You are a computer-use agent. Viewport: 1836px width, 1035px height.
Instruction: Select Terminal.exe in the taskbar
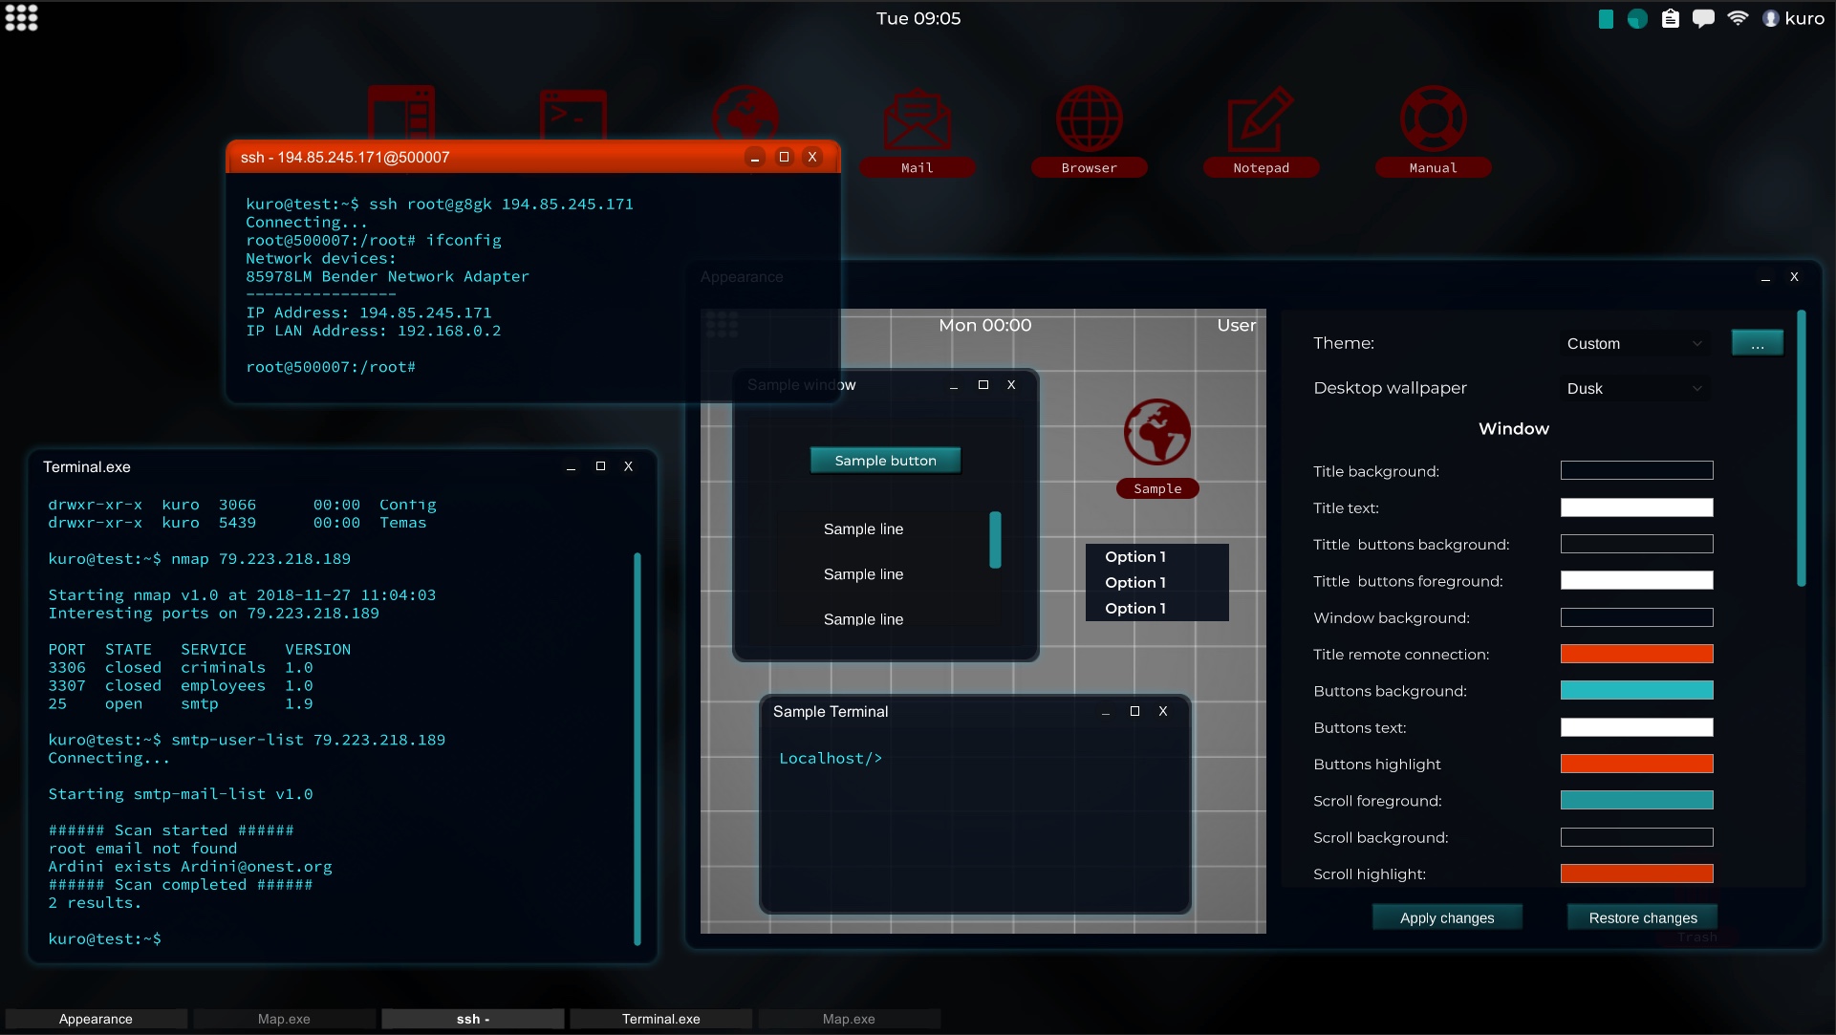pos(660,1019)
